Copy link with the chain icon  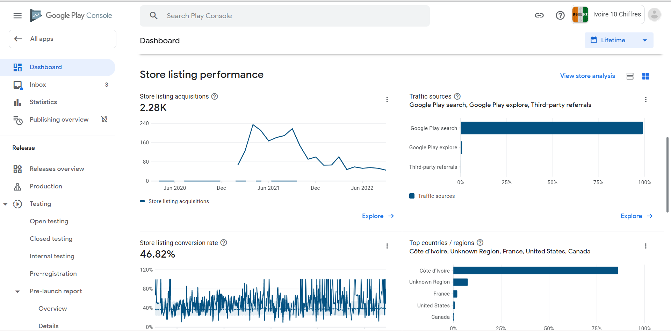point(539,15)
